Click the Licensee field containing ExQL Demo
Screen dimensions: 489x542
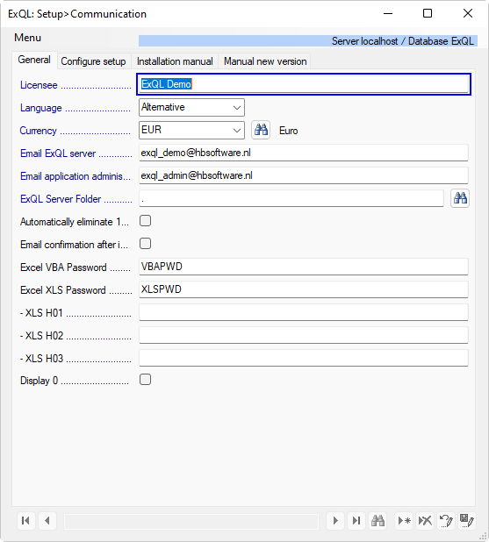[x=304, y=84]
